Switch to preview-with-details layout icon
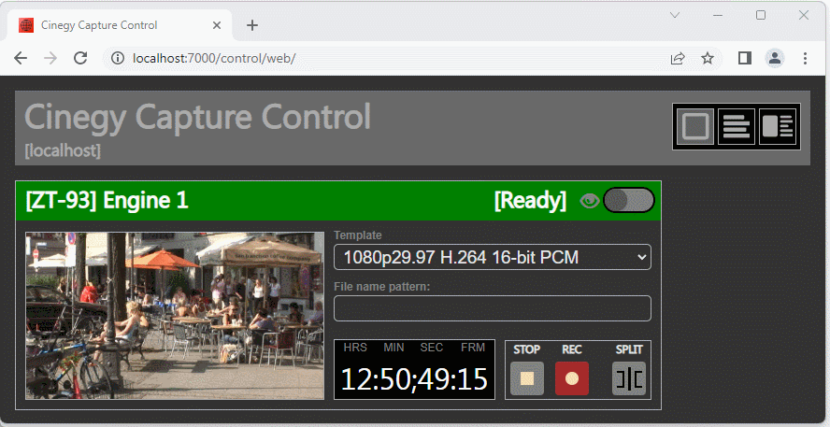Viewport: 830px width, 427px height. 778,126
